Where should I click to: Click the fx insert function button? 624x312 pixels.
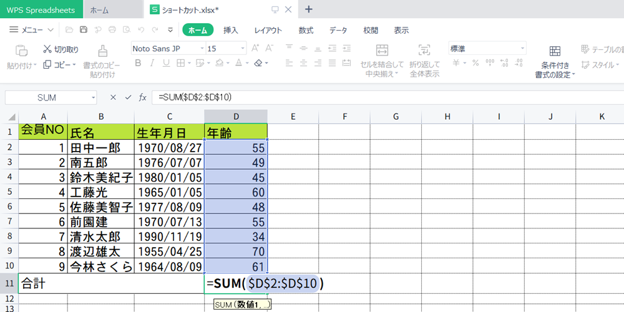tap(142, 97)
